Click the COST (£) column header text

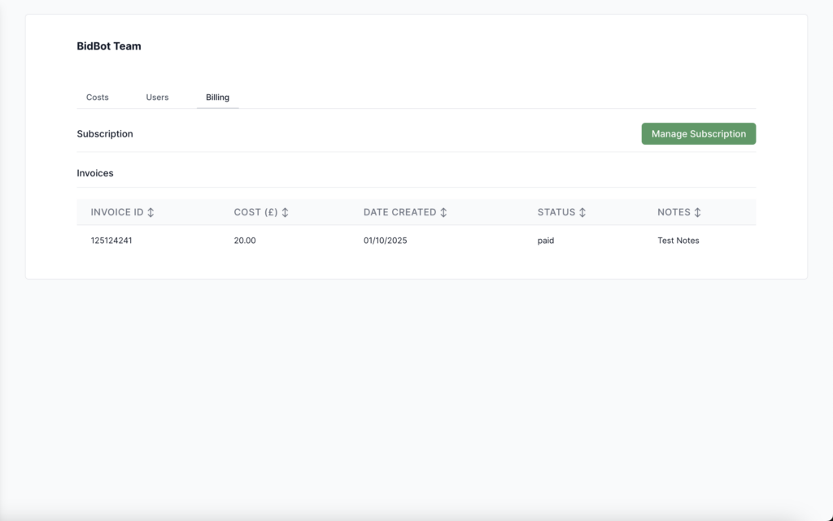coord(255,212)
